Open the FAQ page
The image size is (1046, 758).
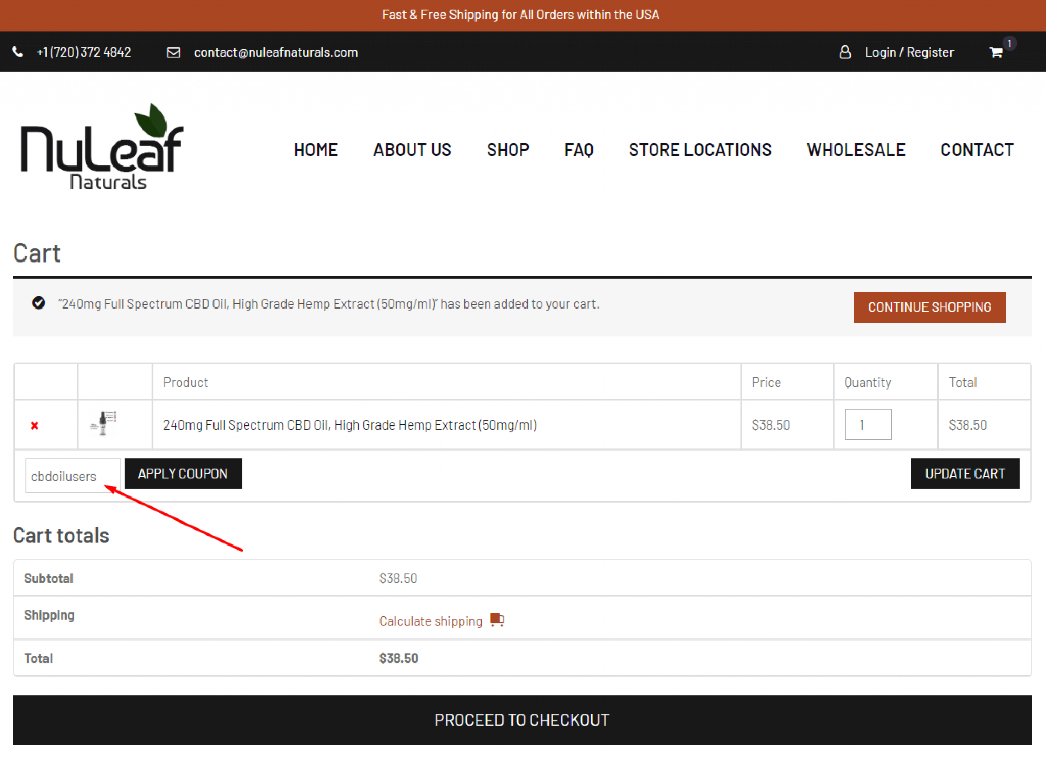pyautogui.click(x=579, y=150)
